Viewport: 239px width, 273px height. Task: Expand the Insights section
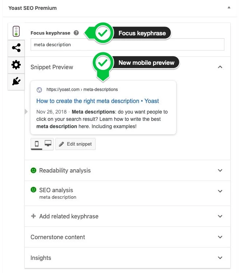point(220,258)
